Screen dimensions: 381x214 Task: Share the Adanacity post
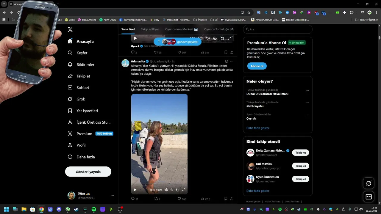(232, 199)
